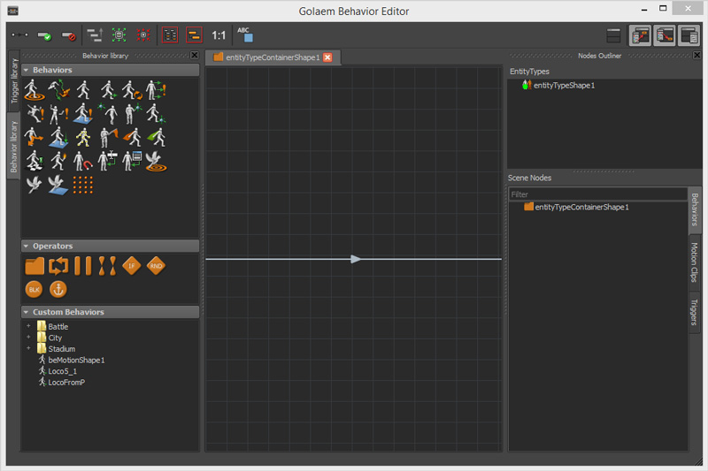Toggle the red-bordered orange bars layout icon
This screenshot has width=708, height=471.
point(194,35)
